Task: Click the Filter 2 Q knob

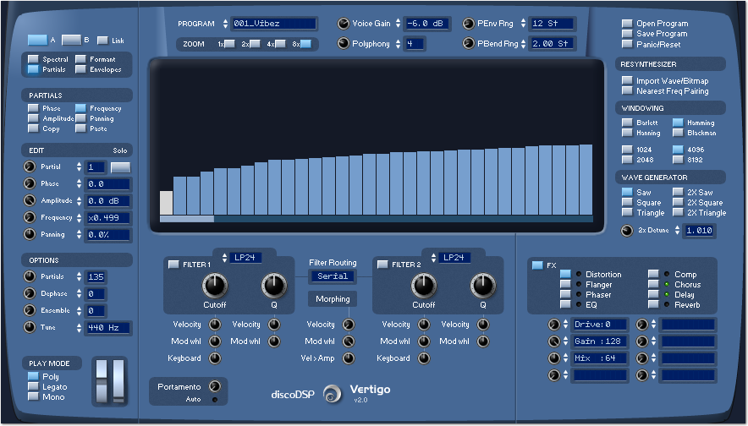Action: pos(483,286)
